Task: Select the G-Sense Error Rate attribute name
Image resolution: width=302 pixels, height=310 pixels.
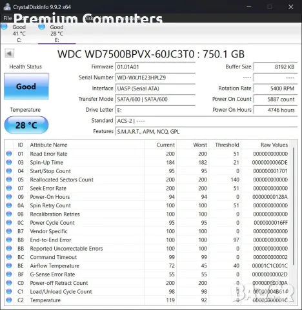Action: 52,274
